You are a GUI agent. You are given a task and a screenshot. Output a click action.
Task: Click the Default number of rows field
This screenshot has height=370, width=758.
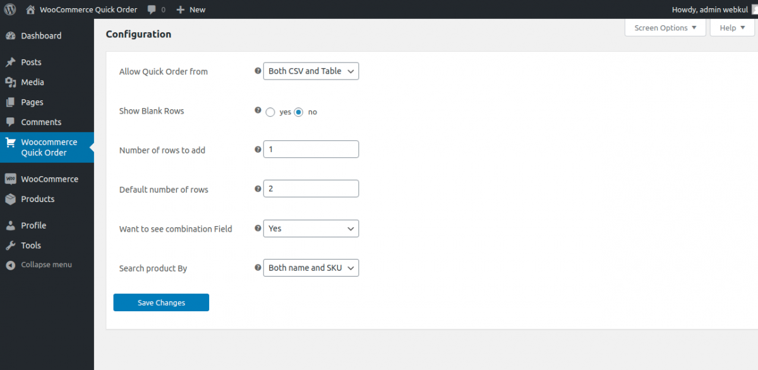click(311, 188)
